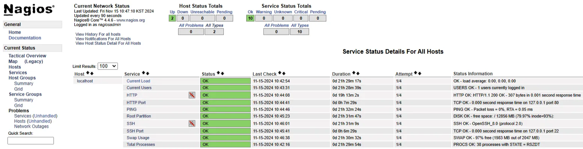The width and height of the screenshot is (583, 149).
Task: Click notifications-disabled icon in SSH service row
Action: [x=192, y=123]
